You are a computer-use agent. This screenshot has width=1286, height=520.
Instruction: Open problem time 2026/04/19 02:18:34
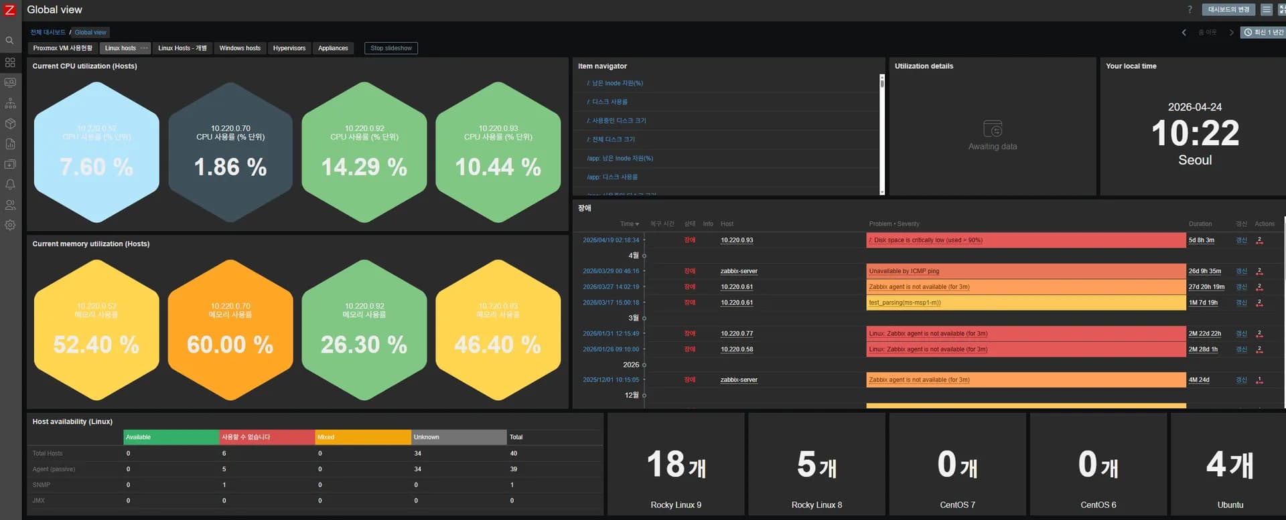pos(611,240)
